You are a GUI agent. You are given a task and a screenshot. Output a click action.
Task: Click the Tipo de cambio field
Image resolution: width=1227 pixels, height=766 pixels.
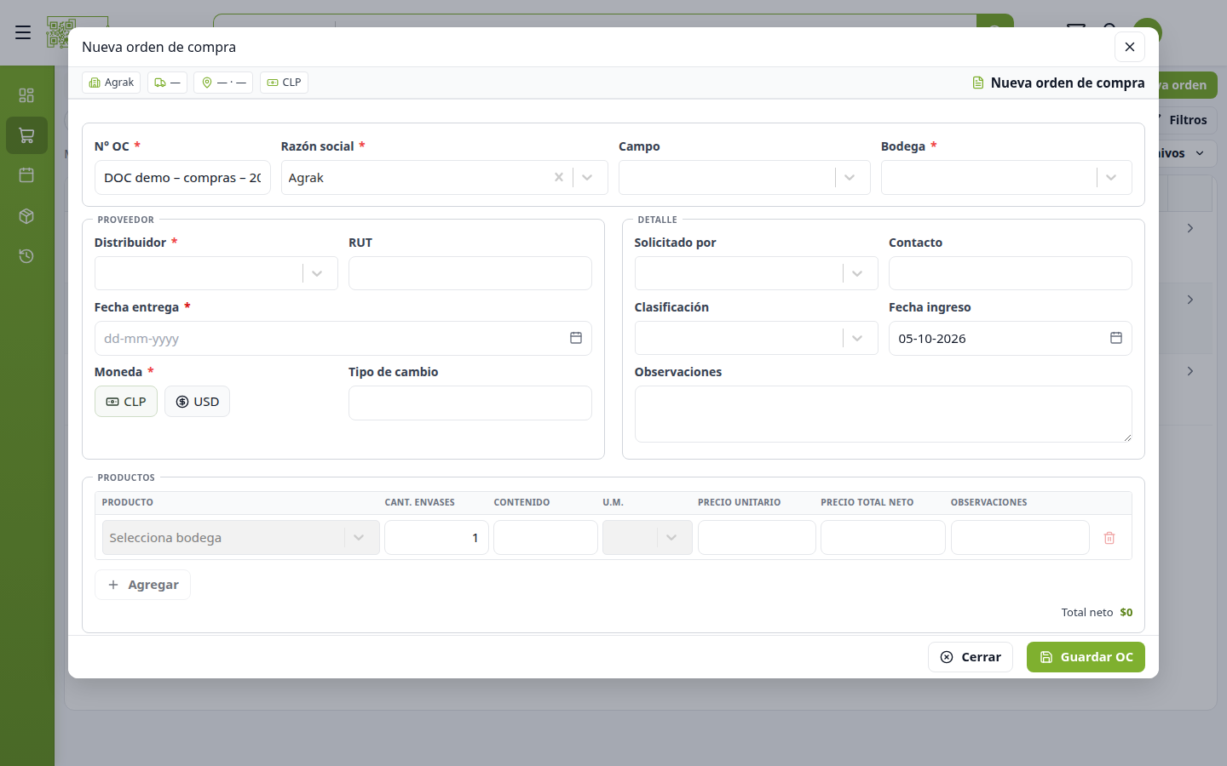tap(470, 403)
